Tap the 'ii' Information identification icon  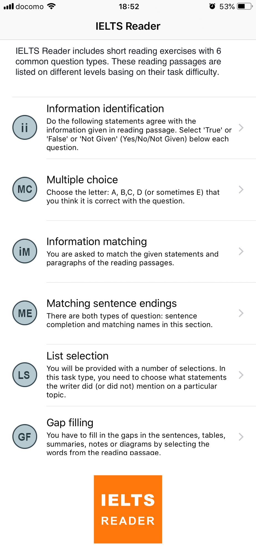25,127
